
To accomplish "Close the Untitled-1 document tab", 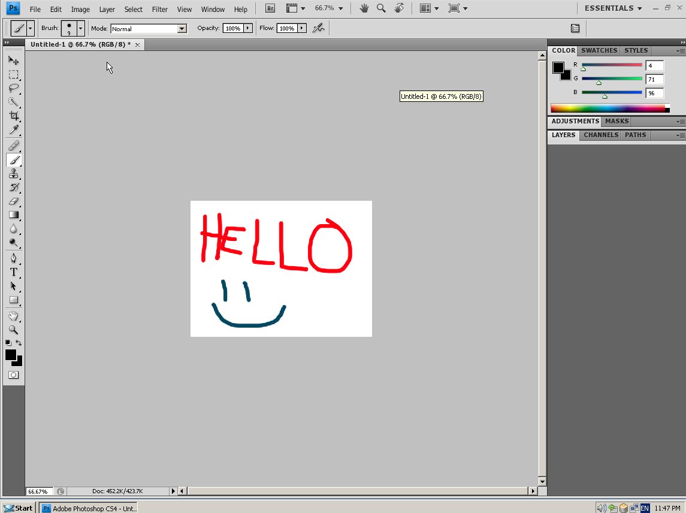I will pyautogui.click(x=137, y=44).
